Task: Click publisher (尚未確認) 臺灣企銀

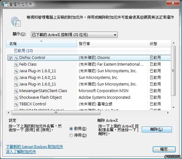Action: click(x=95, y=104)
